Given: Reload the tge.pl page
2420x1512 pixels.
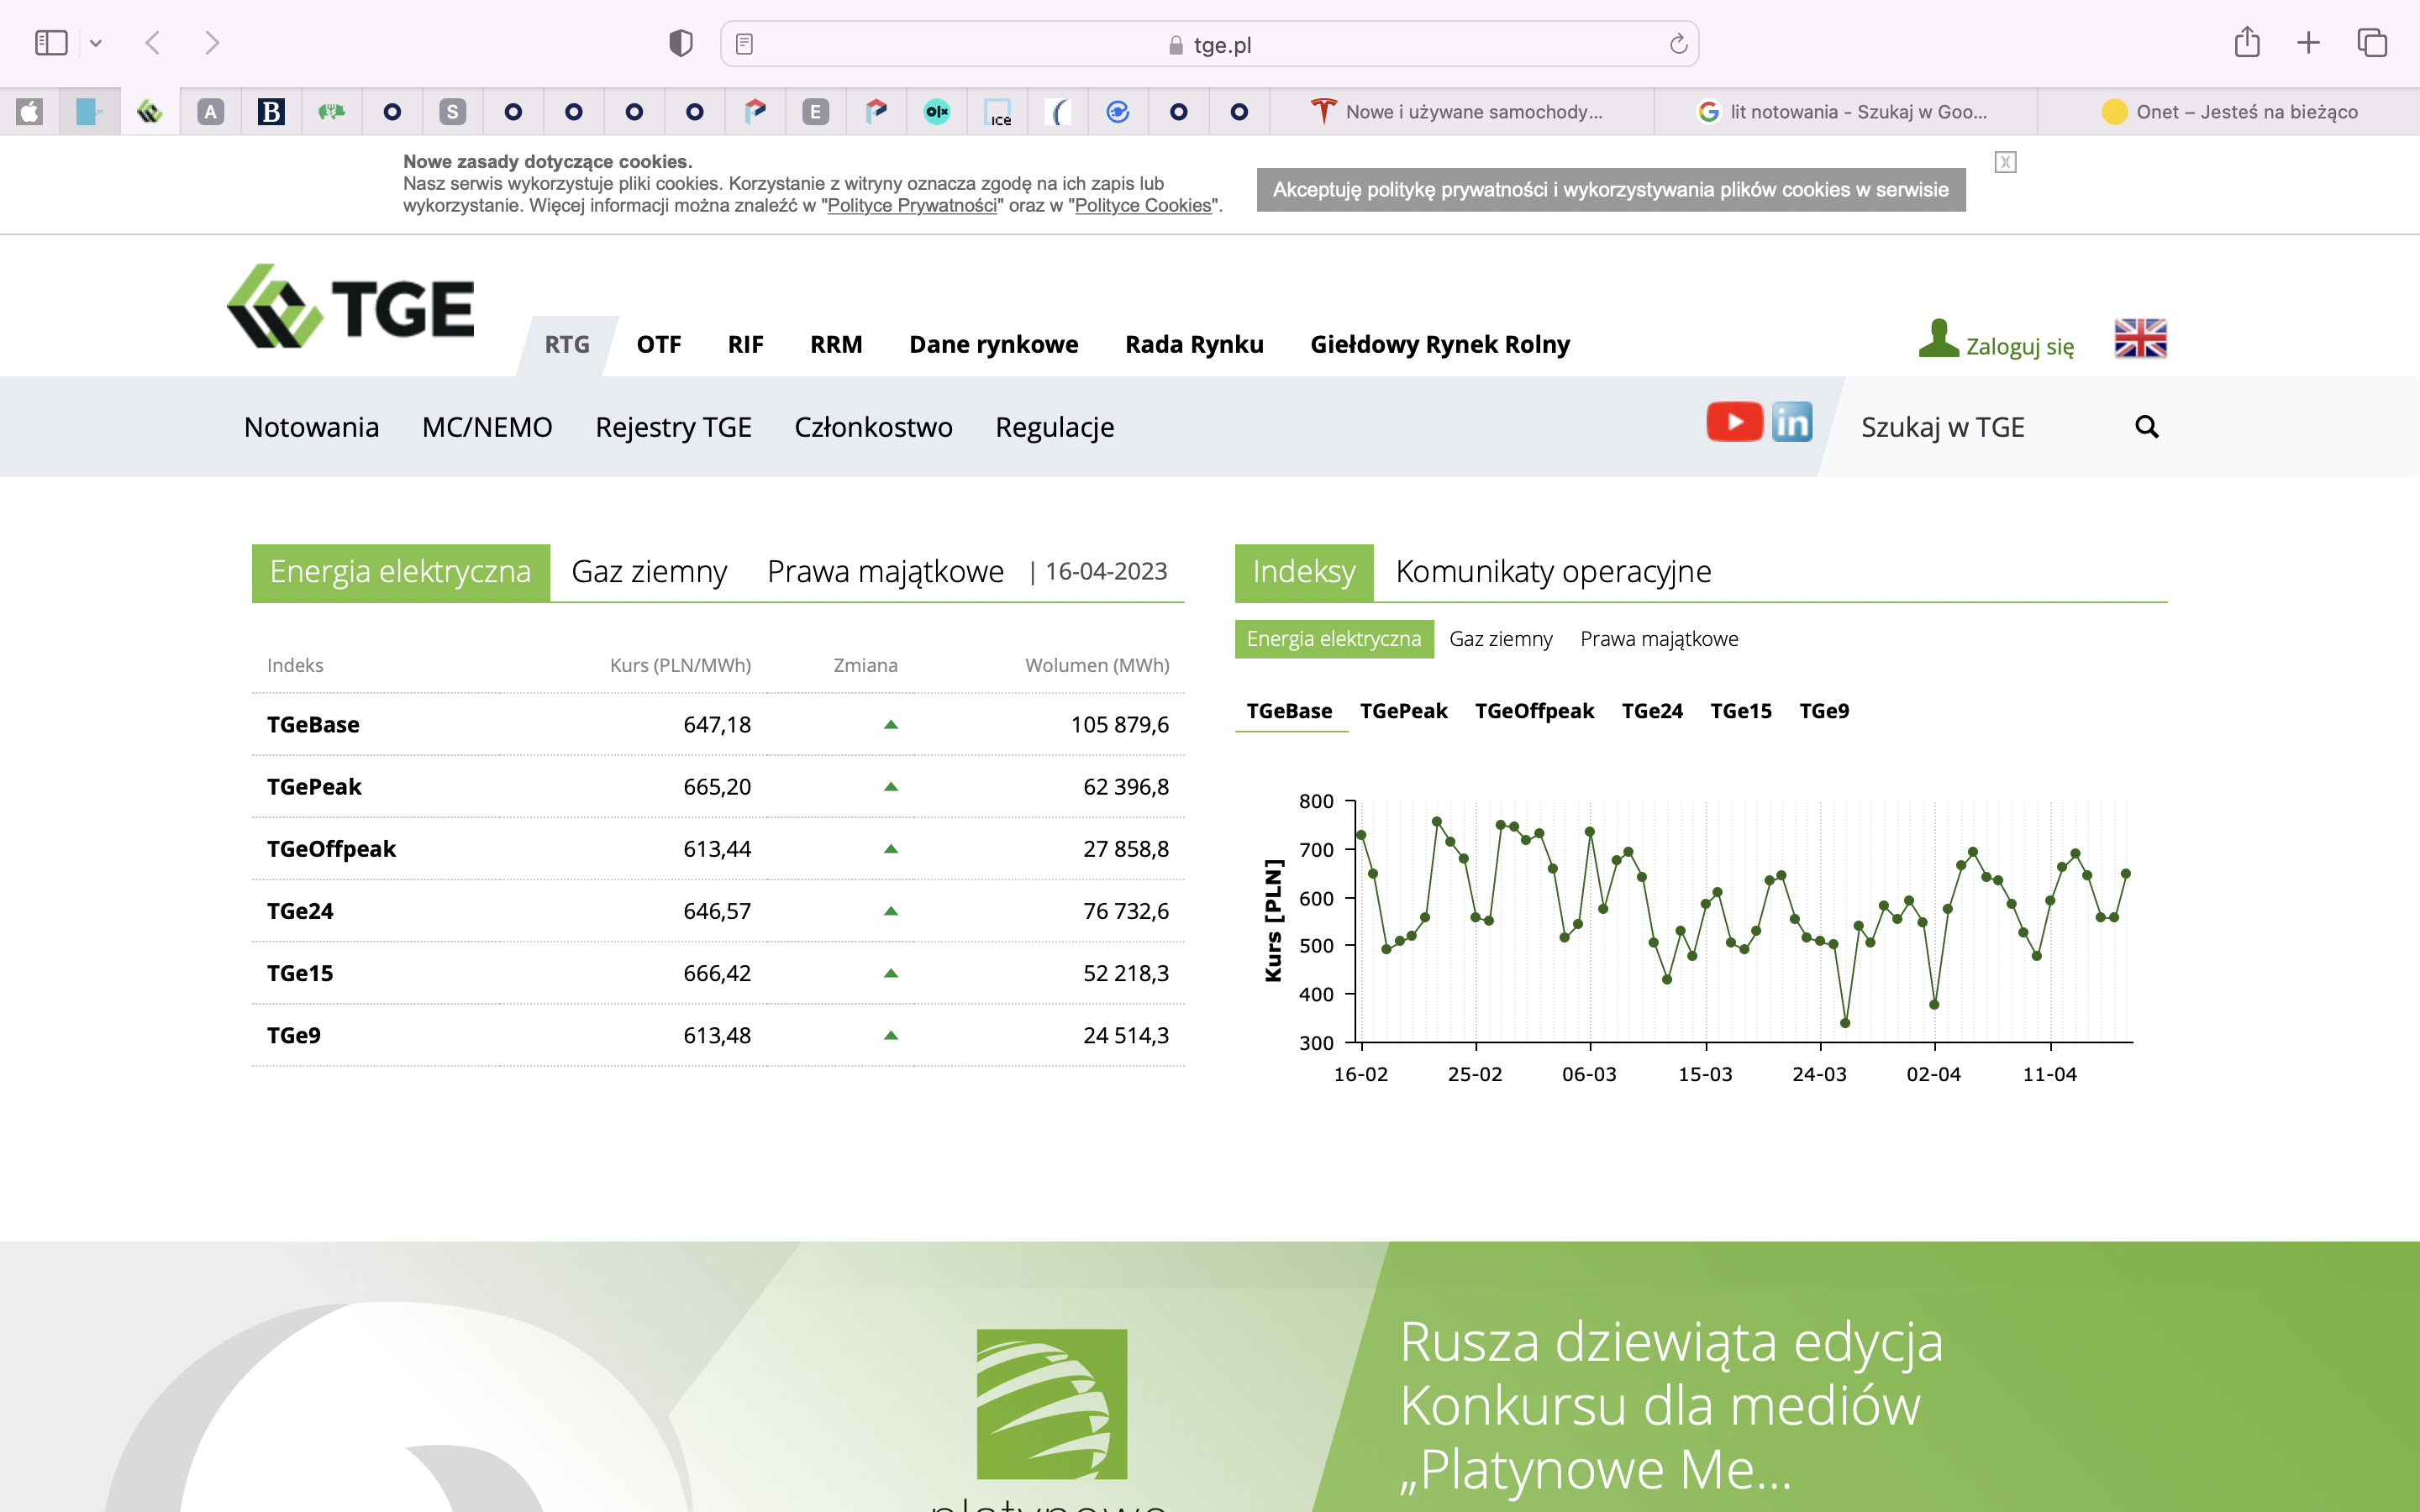Looking at the screenshot, I should click(x=1678, y=44).
